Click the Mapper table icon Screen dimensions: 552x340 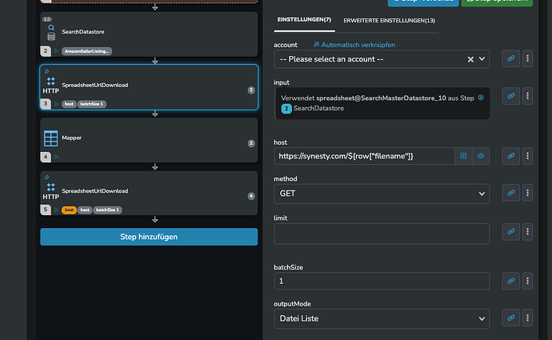pyautogui.click(x=50, y=138)
